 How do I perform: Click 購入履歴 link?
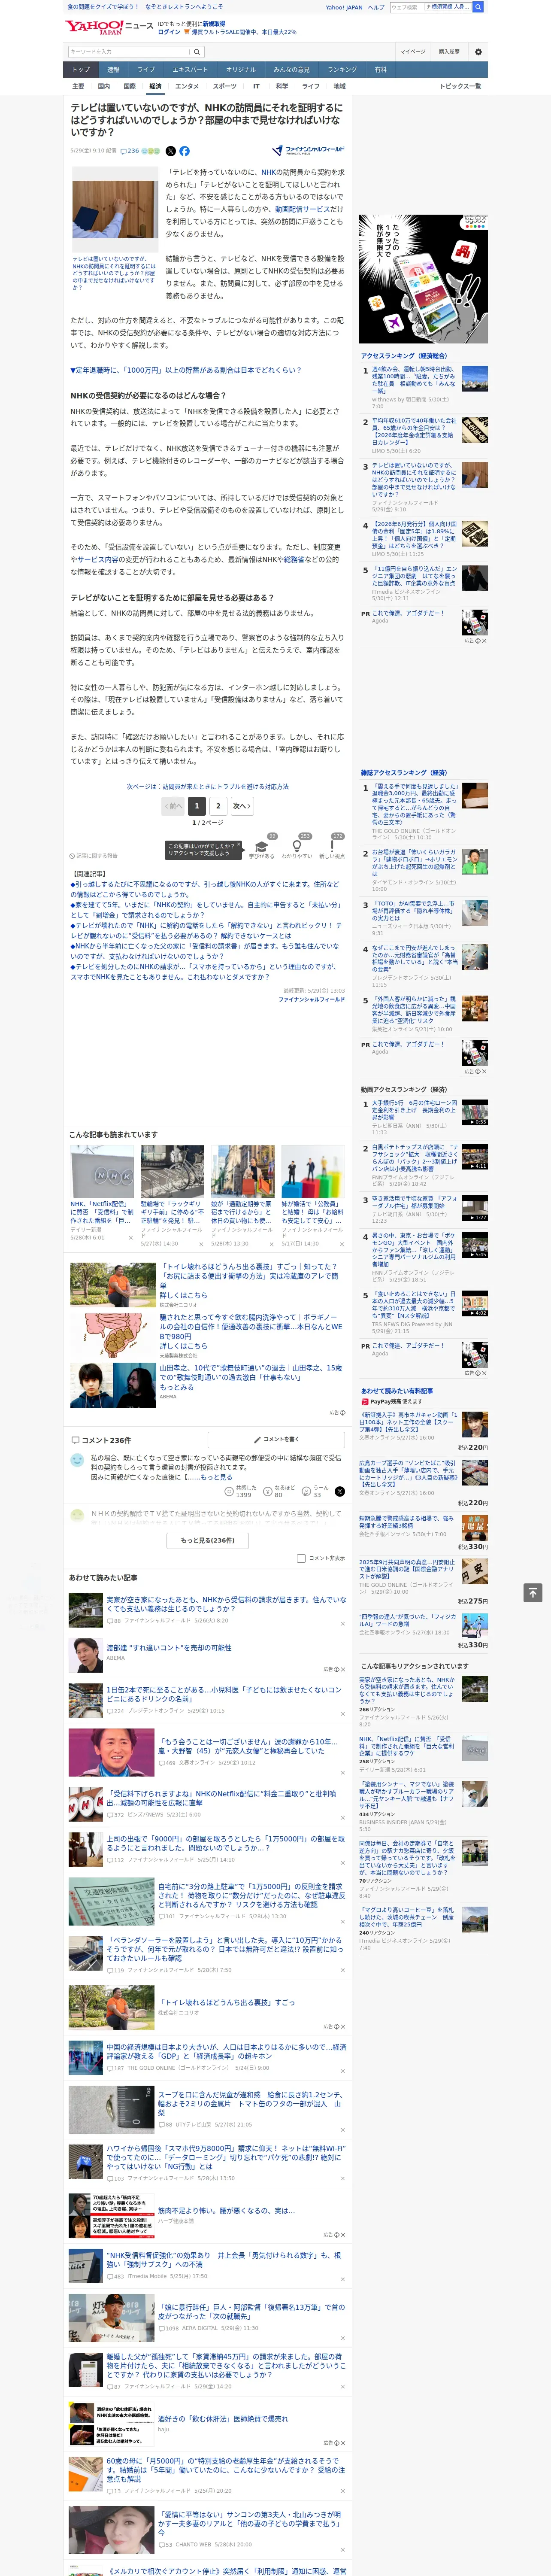point(449,52)
